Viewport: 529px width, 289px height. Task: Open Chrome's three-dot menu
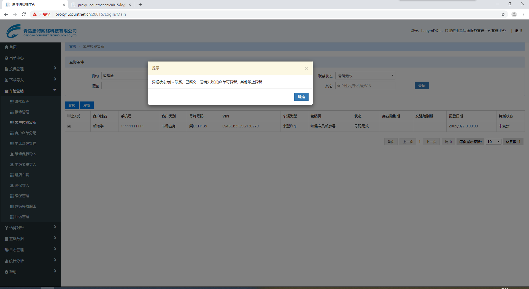coord(523,14)
